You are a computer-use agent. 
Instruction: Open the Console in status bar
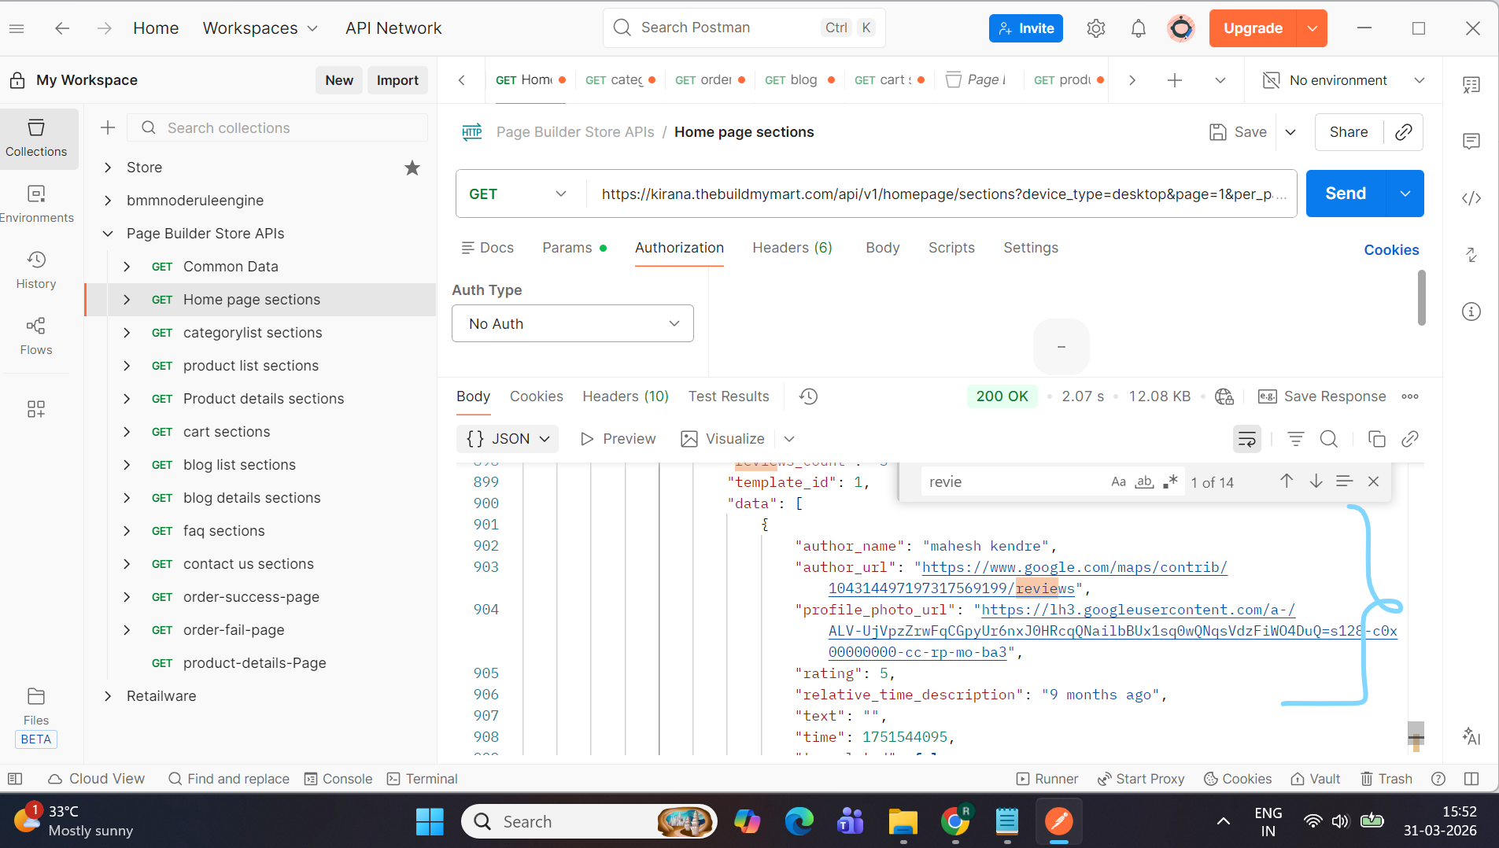(x=338, y=779)
